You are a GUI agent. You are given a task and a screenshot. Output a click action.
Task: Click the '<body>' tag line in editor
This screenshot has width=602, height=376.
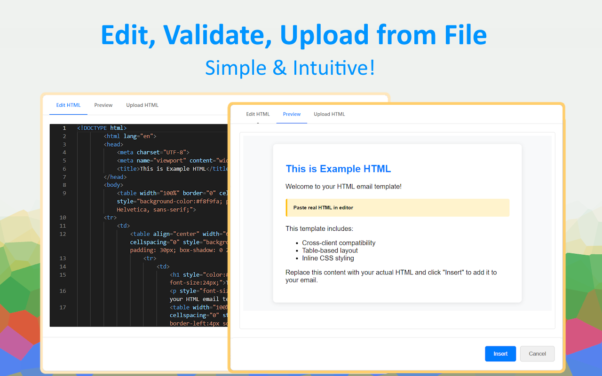pyautogui.click(x=113, y=185)
